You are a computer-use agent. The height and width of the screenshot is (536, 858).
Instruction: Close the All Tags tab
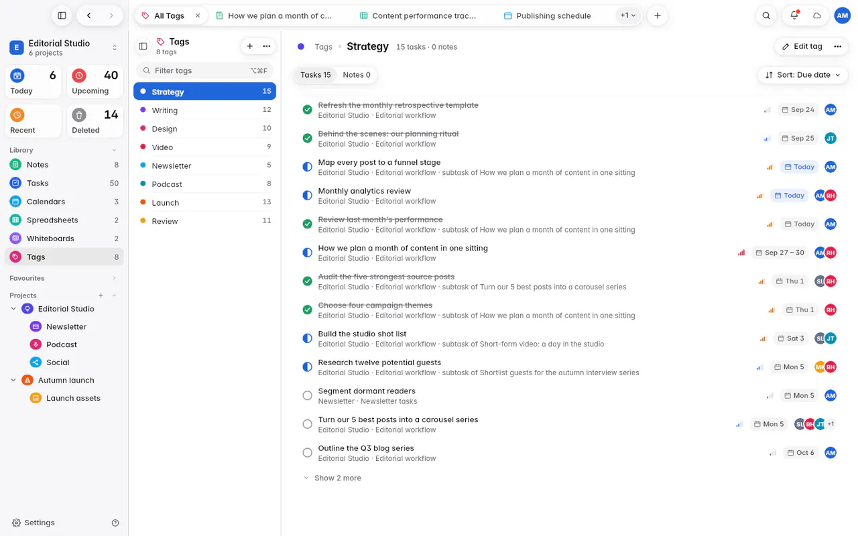point(198,15)
